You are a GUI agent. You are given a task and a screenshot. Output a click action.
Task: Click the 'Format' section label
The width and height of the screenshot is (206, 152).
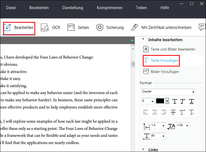coord(146,83)
